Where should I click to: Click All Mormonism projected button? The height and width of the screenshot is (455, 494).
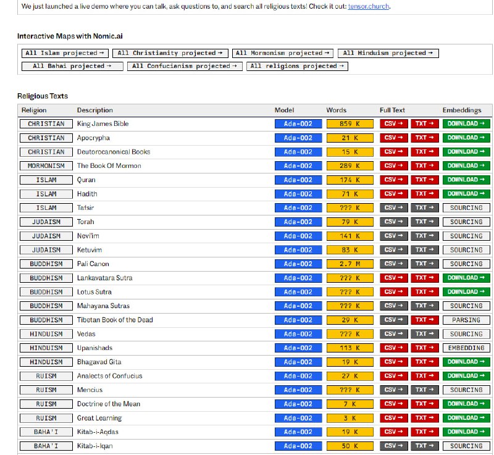[x=283, y=54]
